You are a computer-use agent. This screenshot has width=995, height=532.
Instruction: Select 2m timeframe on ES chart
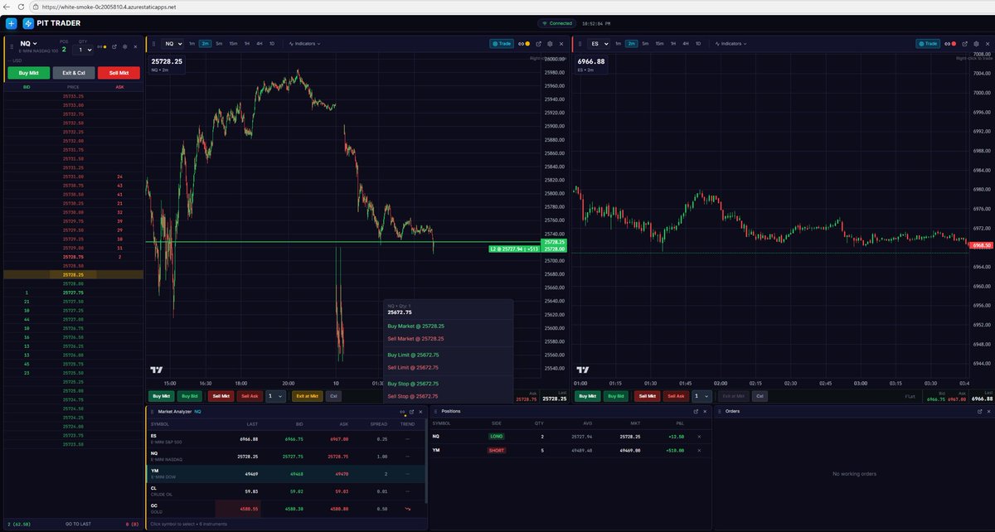[x=632, y=43]
